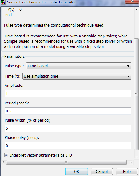Click the Time (t) dropdown arrow
The height and width of the screenshot is (176, 139).
point(128,76)
